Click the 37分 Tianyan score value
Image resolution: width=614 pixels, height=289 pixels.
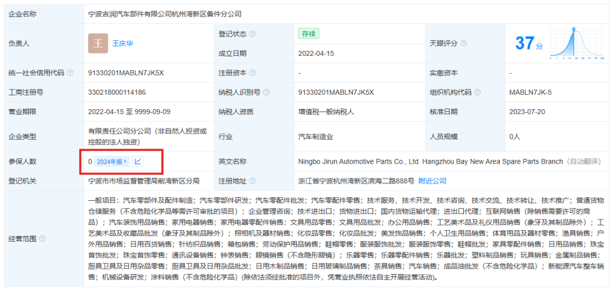[528, 43]
